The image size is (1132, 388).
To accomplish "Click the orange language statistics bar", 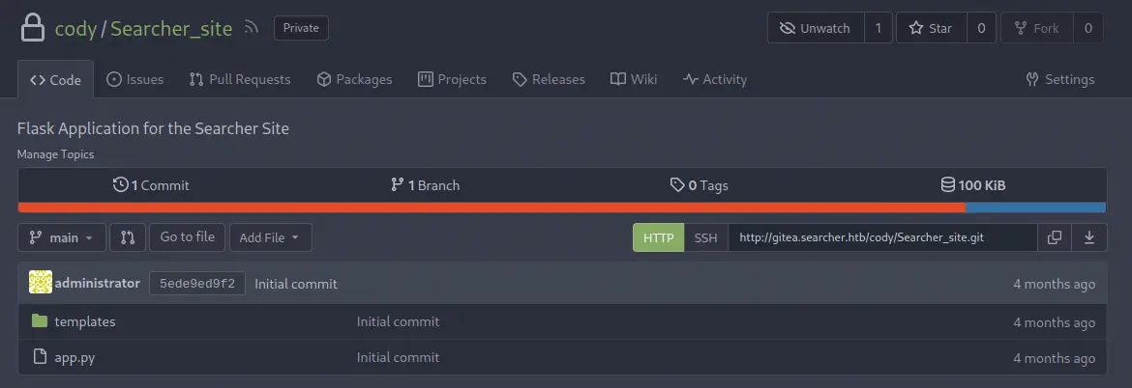I will pos(492,208).
